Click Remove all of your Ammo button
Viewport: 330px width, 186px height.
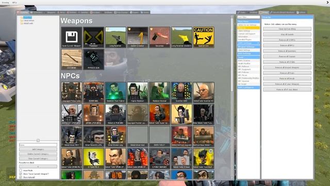[287, 89]
